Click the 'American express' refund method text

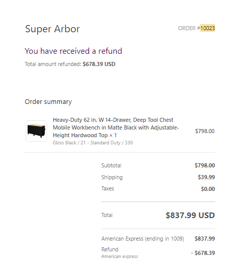(x=119, y=256)
